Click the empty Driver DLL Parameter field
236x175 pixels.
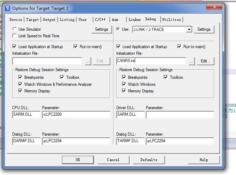point(180,115)
